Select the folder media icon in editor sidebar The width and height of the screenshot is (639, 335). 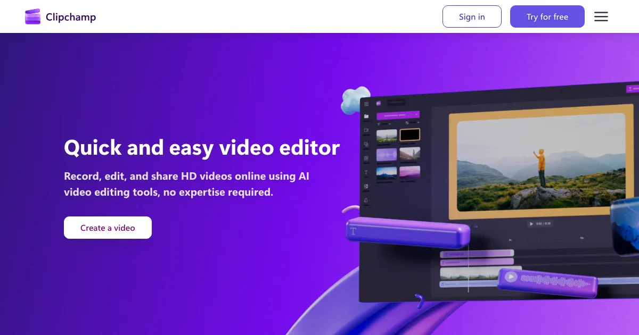[x=366, y=116]
